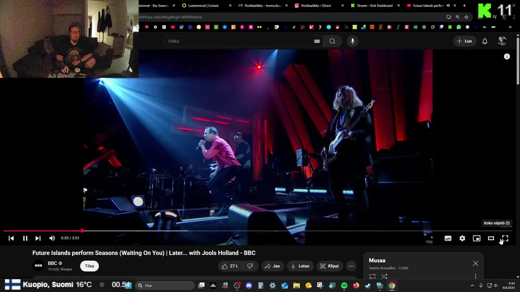This screenshot has height=292, width=520.
Task: Open the BBC channel avatar
Action: click(x=39, y=266)
